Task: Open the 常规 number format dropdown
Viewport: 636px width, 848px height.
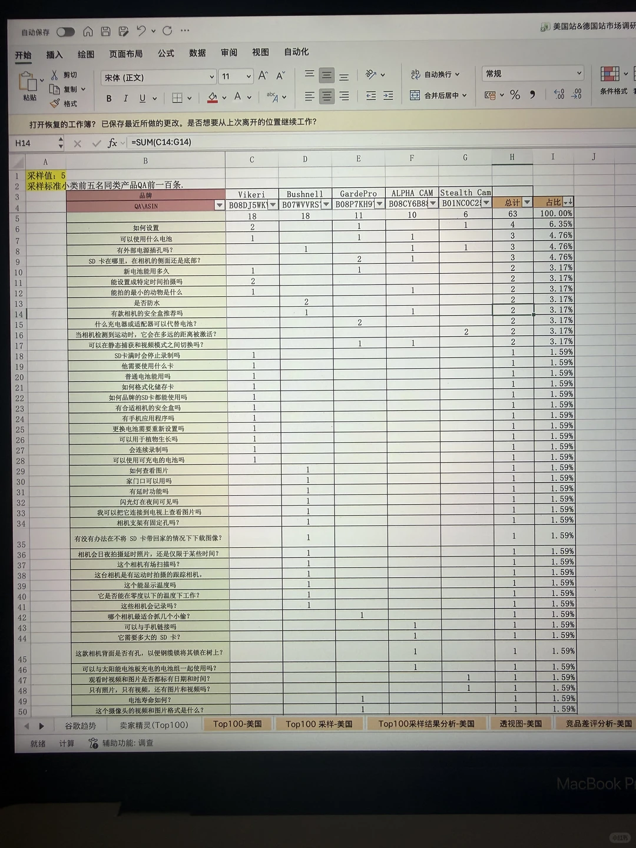Action: [x=534, y=74]
